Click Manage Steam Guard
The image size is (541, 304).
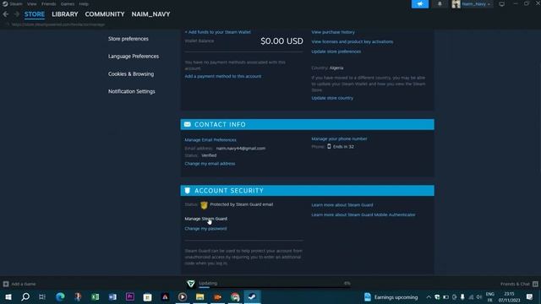(205, 219)
